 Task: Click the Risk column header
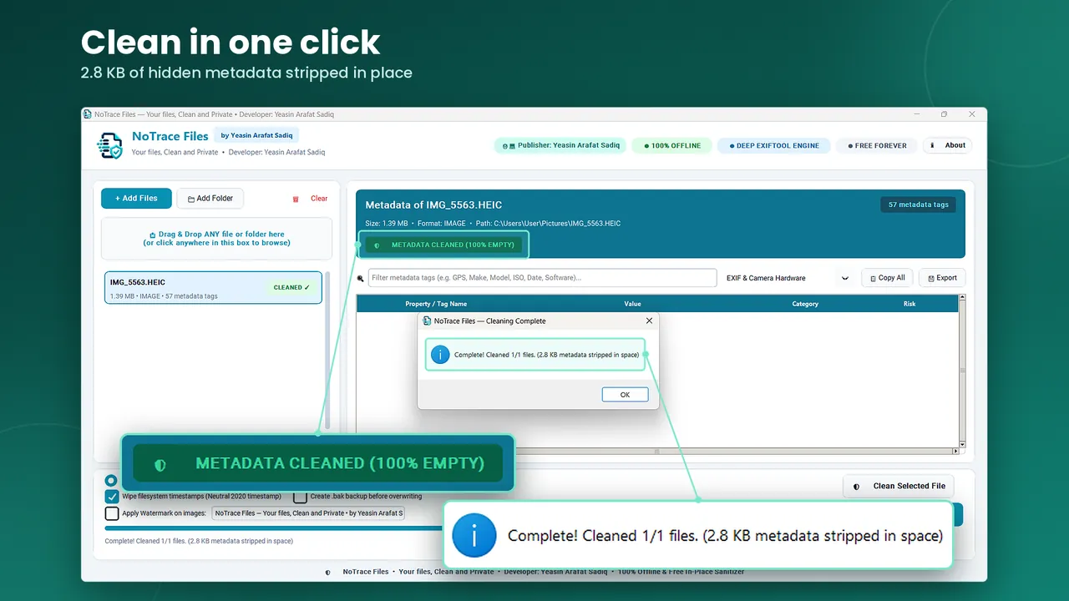909,304
